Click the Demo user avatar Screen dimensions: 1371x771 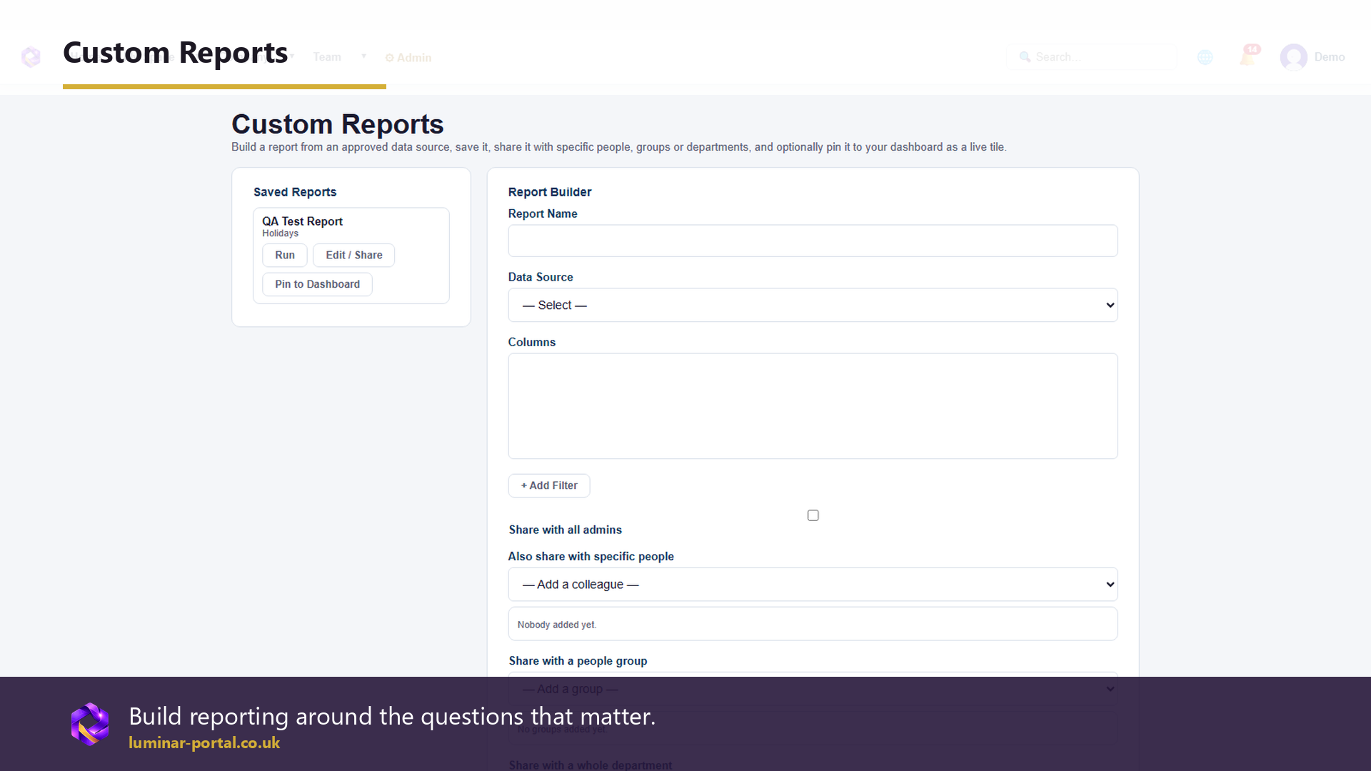(1293, 57)
